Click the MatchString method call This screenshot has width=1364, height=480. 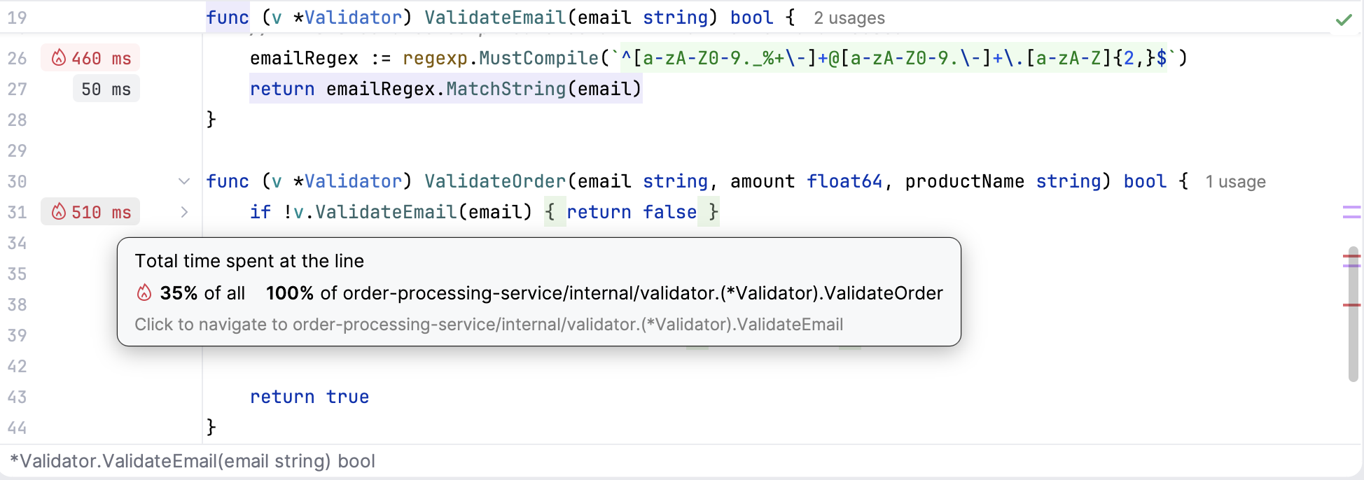[506, 89]
